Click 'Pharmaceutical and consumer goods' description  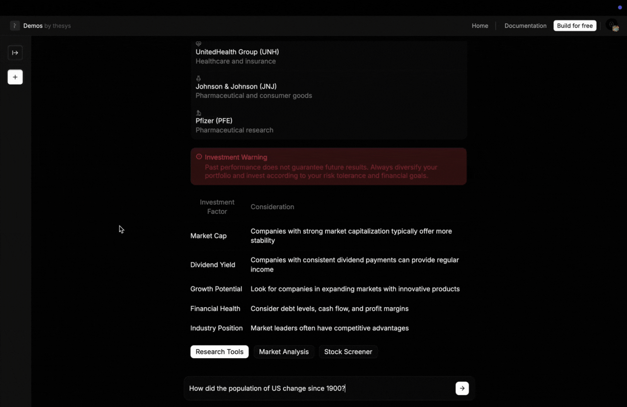coord(254,95)
